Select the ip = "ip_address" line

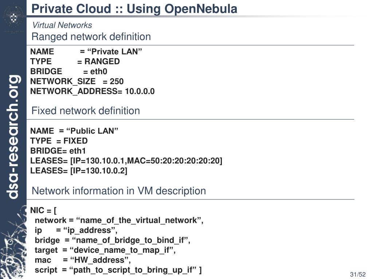coord(76,231)
